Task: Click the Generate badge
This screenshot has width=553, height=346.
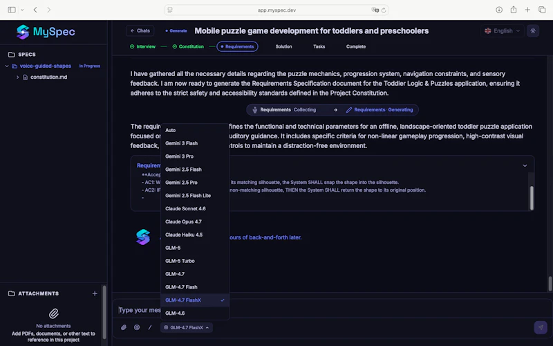Action: point(176,30)
